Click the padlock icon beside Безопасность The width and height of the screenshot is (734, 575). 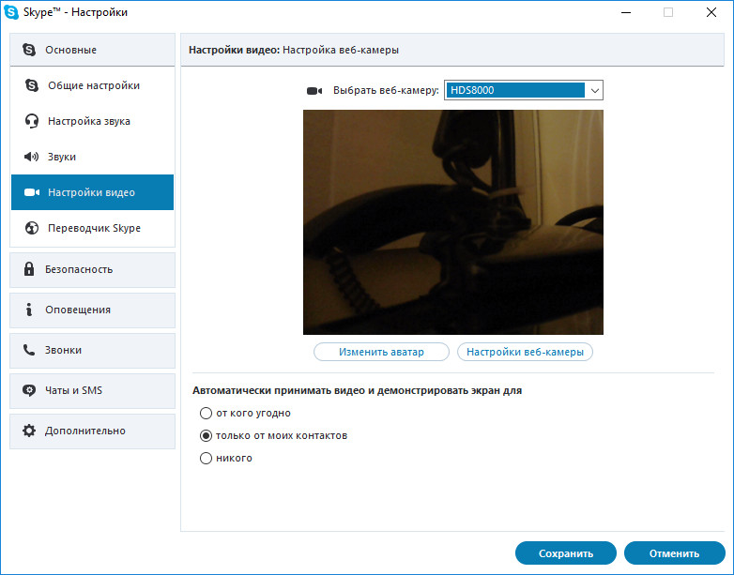pyautogui.click(x=29, y=269)
